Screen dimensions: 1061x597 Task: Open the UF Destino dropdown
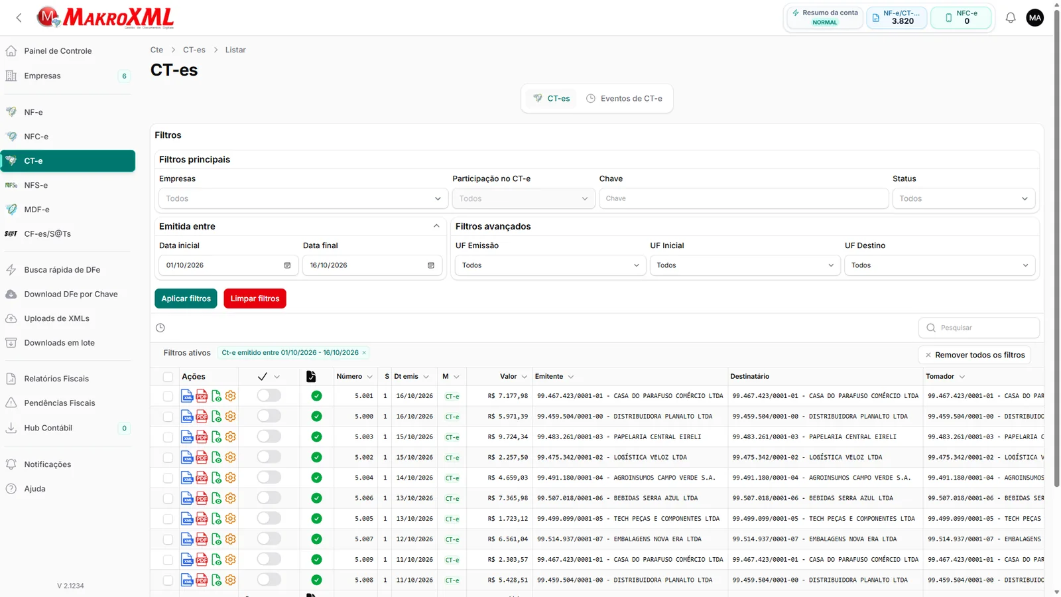tap(939, 265)
